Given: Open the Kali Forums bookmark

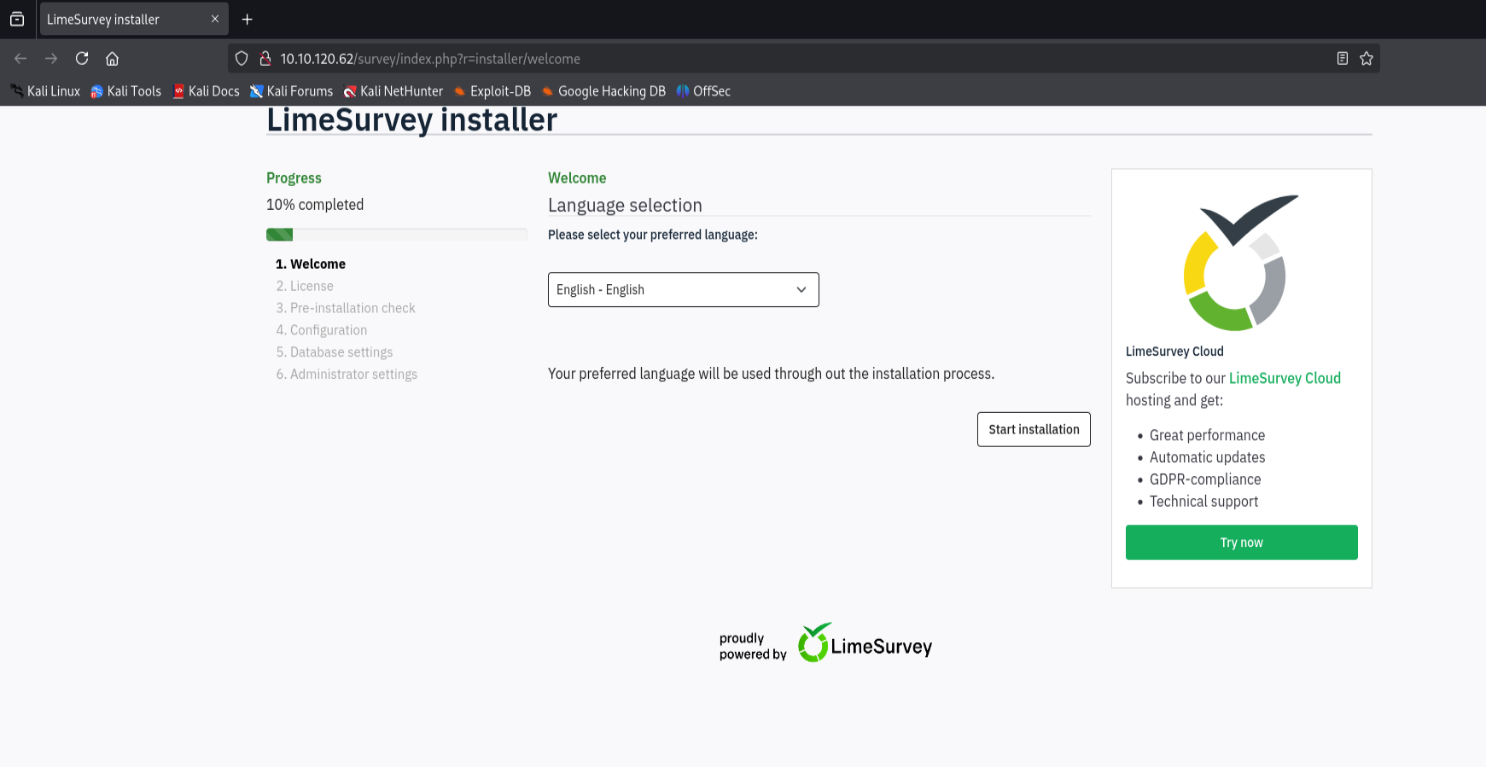Looking at the screenshot, I should click(291, 91).
